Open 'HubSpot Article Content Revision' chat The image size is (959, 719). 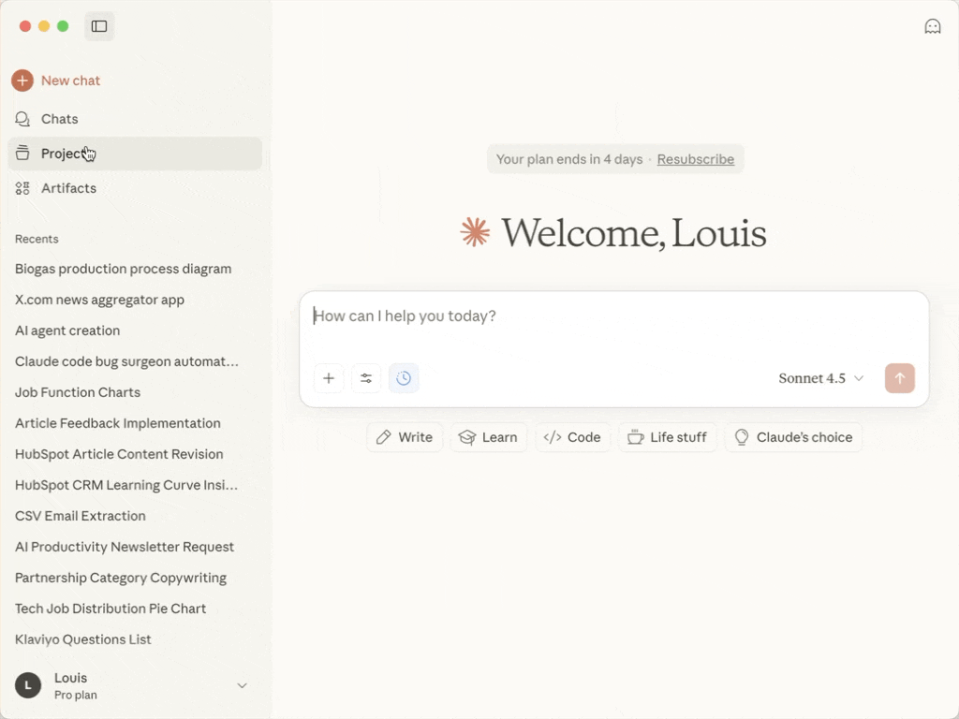click(x=119, y=454)
